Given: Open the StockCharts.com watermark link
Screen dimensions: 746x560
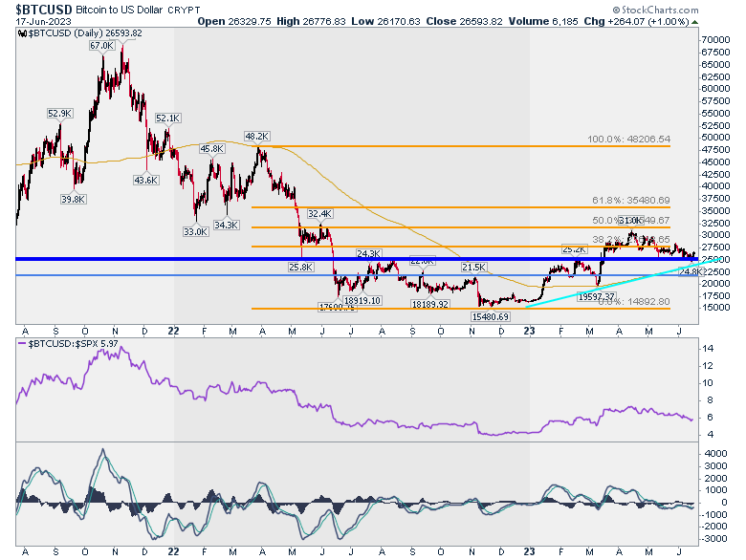Looking at the screenshot, I should click(655, 10).
